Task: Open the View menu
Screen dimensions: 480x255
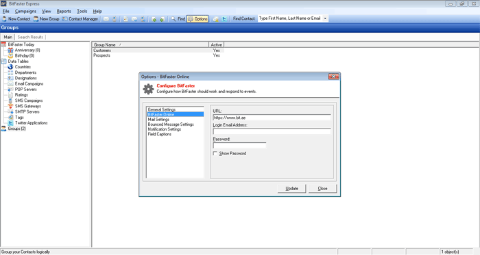Action: [x=46, y=12]
